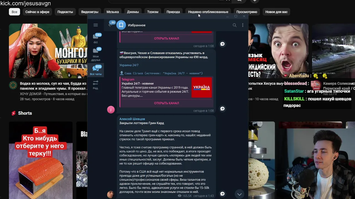
Task: Maximize the Telegram window
Action: pyautogui.click(x=236, y=16)
